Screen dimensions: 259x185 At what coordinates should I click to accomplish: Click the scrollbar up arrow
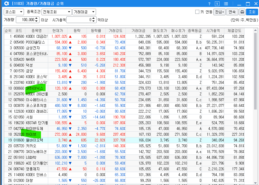click(x=255, y=30)
